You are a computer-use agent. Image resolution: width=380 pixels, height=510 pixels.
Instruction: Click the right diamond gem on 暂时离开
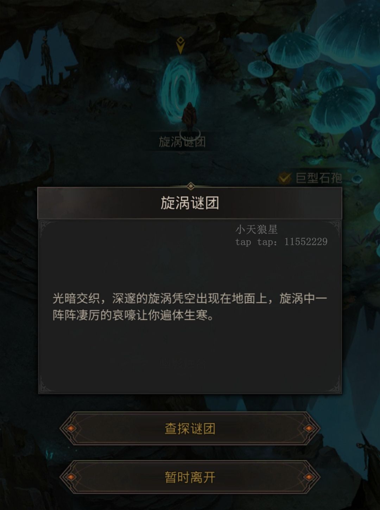(x=309, y=477)
